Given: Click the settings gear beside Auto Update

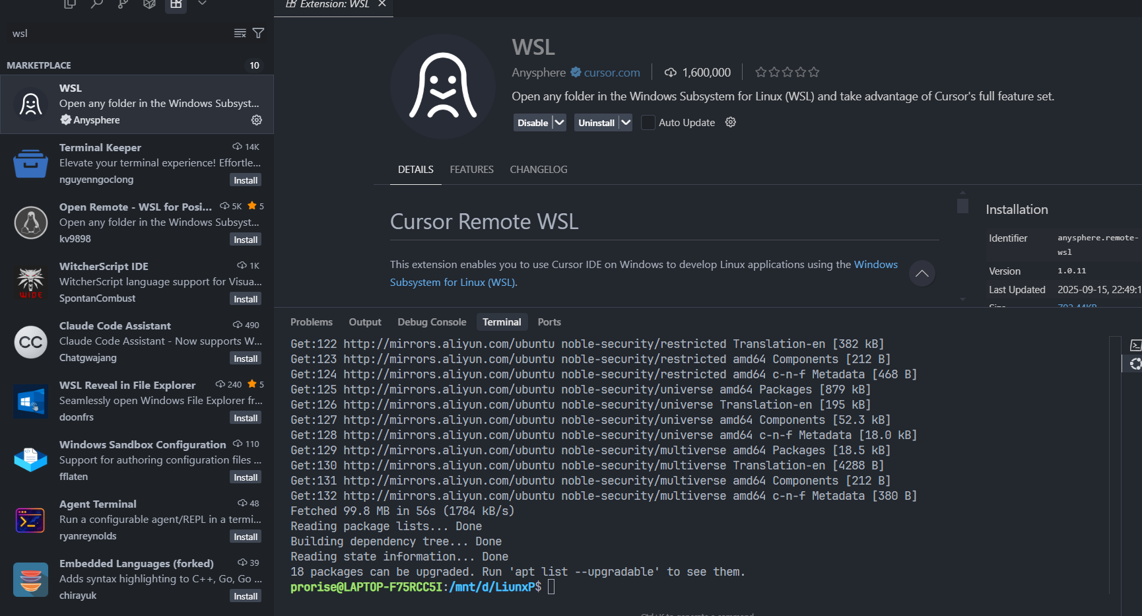Looking at the screenshot, I should click(x=731, y=122).
